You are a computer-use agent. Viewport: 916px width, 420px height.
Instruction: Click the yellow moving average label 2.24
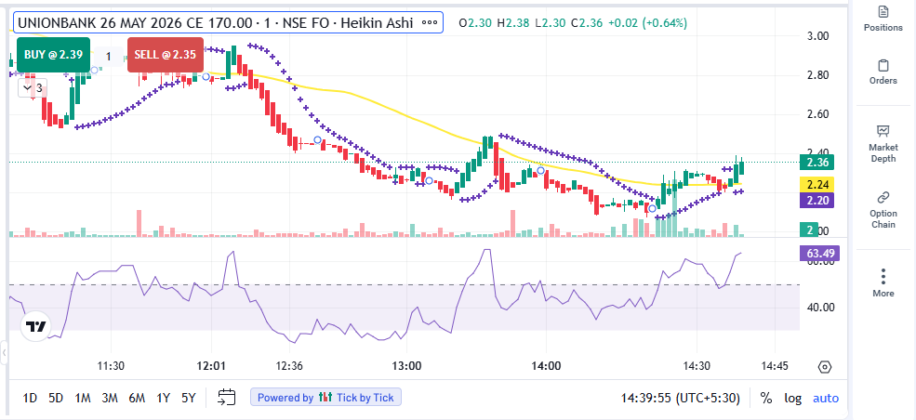pos(816,184)
